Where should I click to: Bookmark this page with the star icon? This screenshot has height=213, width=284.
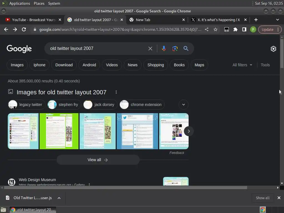pyautogui.click(x=215, y=29)
